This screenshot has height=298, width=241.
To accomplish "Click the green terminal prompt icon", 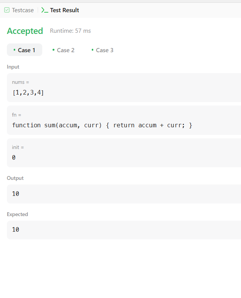I will click(x=45, y=10).
